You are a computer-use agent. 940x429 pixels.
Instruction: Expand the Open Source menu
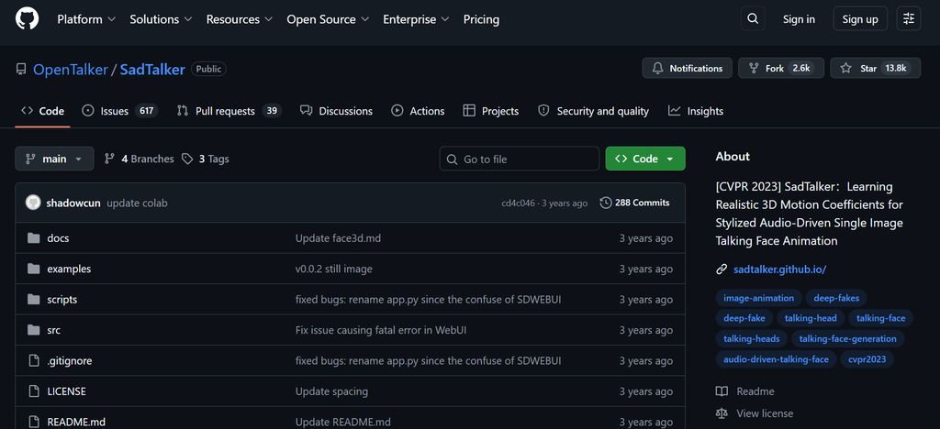(x=328, y=19)
